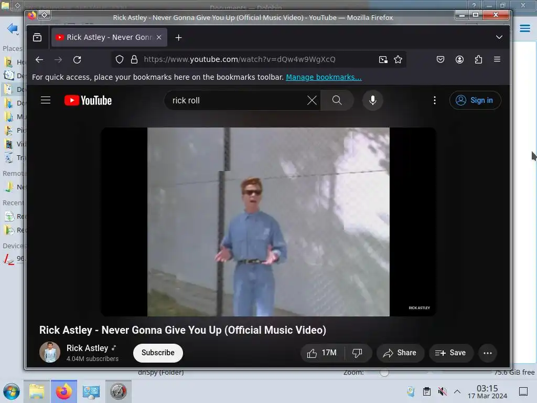
Task: Click the video player to pause
Action: 268,222
